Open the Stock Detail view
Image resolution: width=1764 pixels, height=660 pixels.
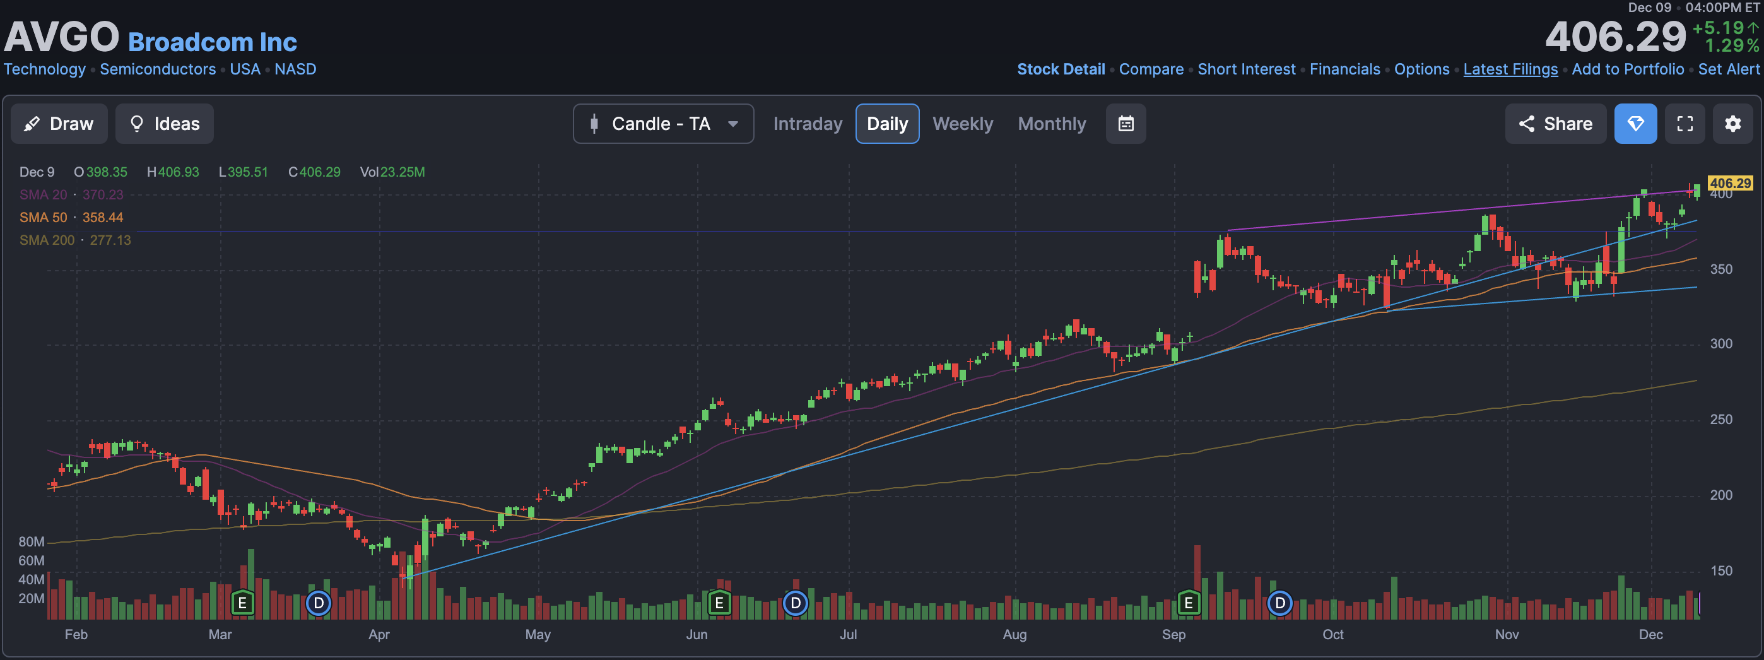click(1061, 69)
